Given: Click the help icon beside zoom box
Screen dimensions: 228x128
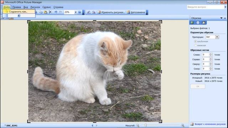Looking at the screenshot, I should (80, 12).
